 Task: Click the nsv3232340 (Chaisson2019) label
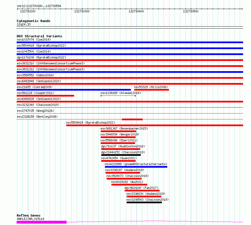tap(38, 105)
